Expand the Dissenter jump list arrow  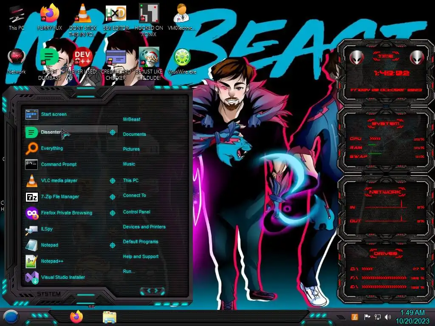(x=112, y=132)
